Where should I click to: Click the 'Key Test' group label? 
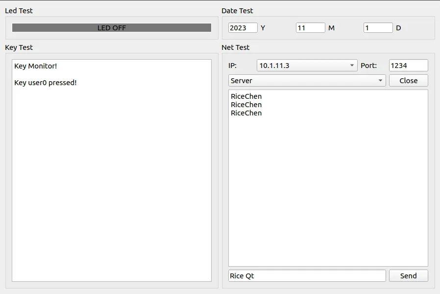(19, 47)
